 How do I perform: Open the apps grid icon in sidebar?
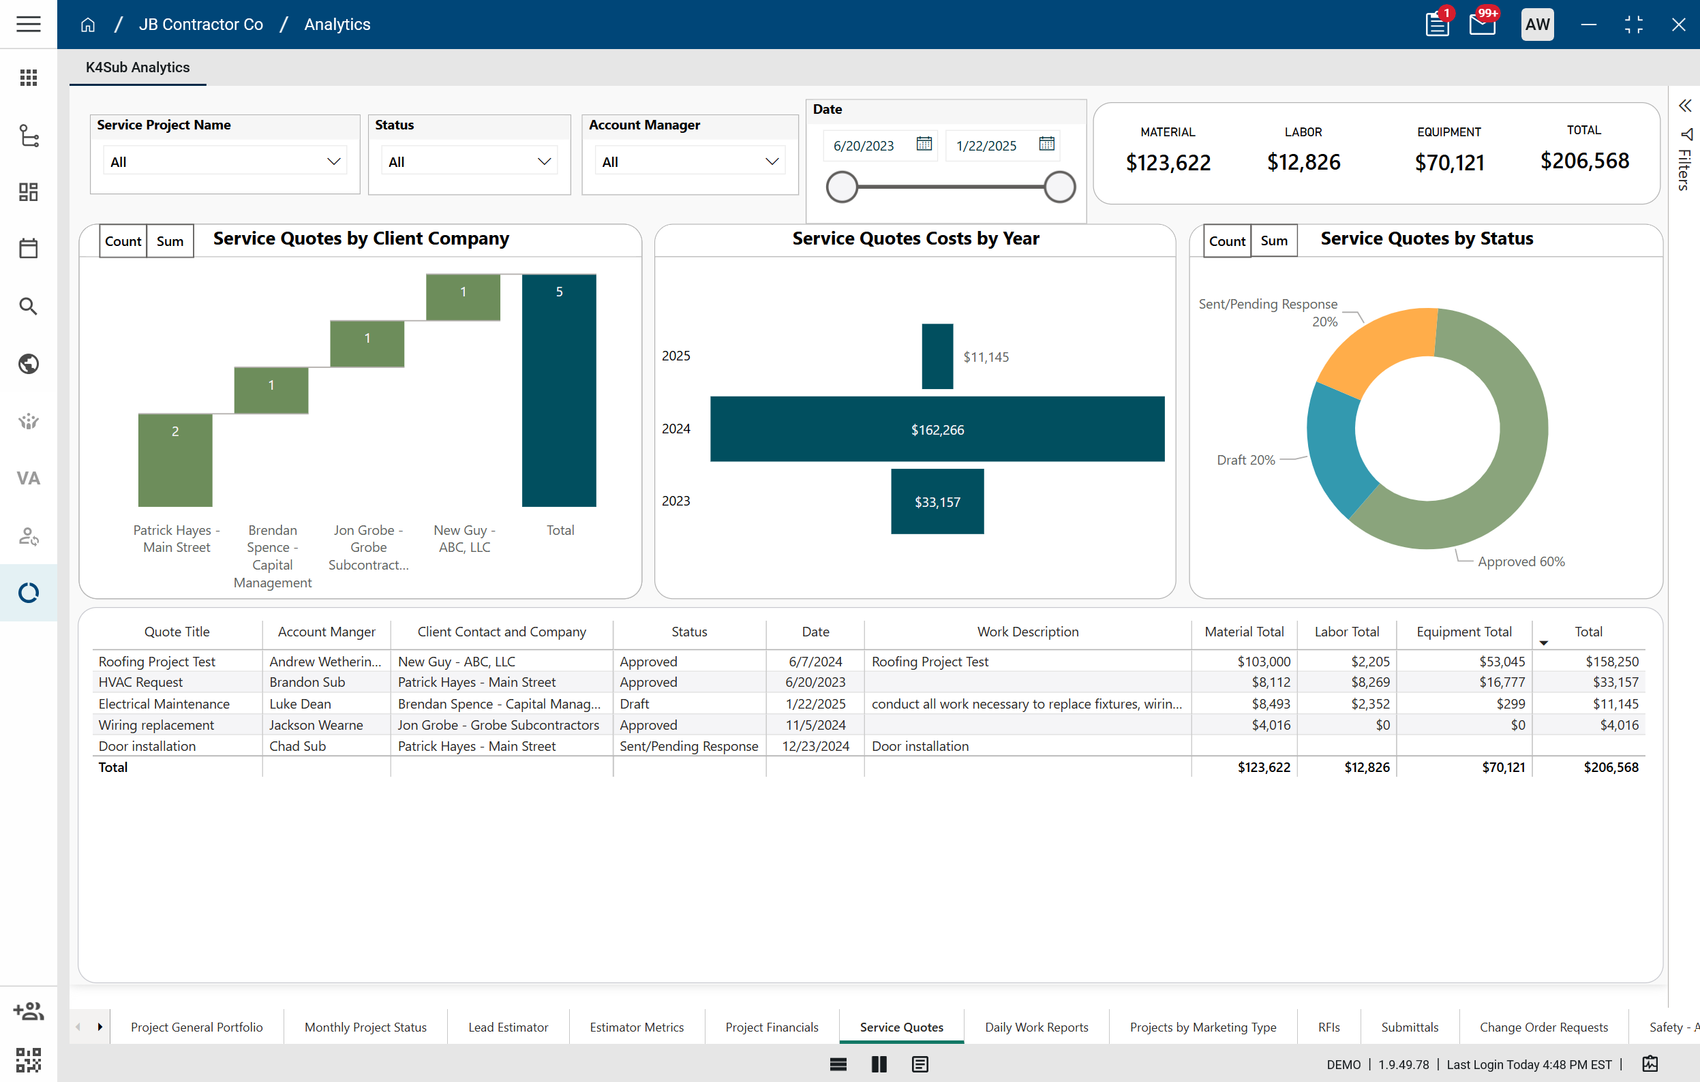tap(28, 78)
